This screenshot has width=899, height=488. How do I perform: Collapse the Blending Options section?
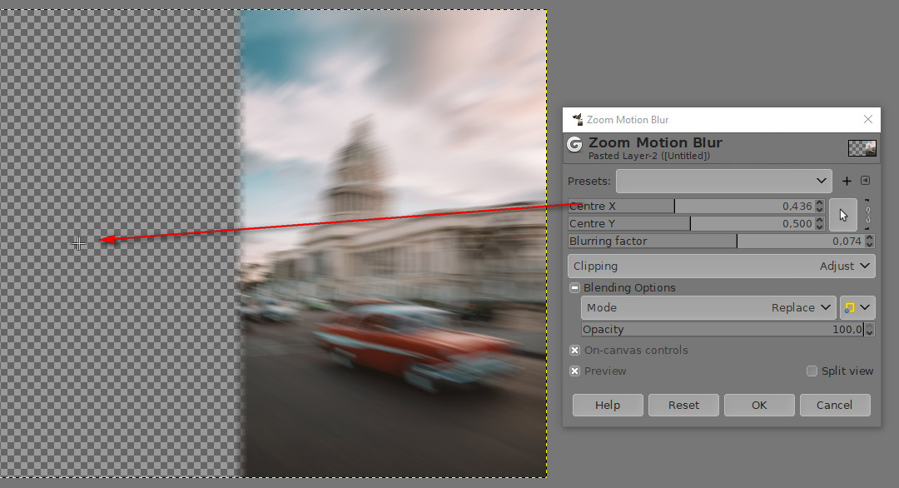tap(574, 288)
